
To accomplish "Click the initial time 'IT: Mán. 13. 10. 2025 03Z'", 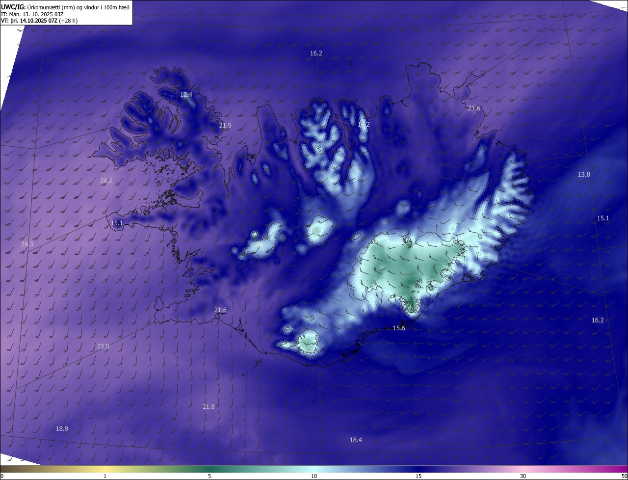I will 32,14.
